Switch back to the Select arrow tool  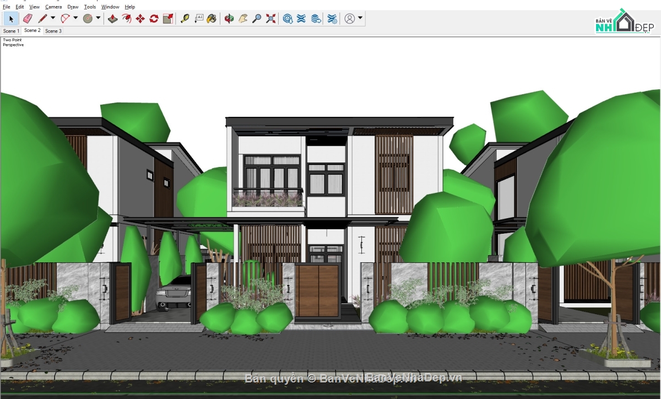11,18
